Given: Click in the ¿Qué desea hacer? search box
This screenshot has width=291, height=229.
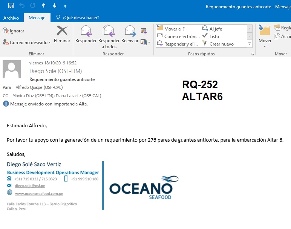Looking at the screenshot, I should click(80, 18).
